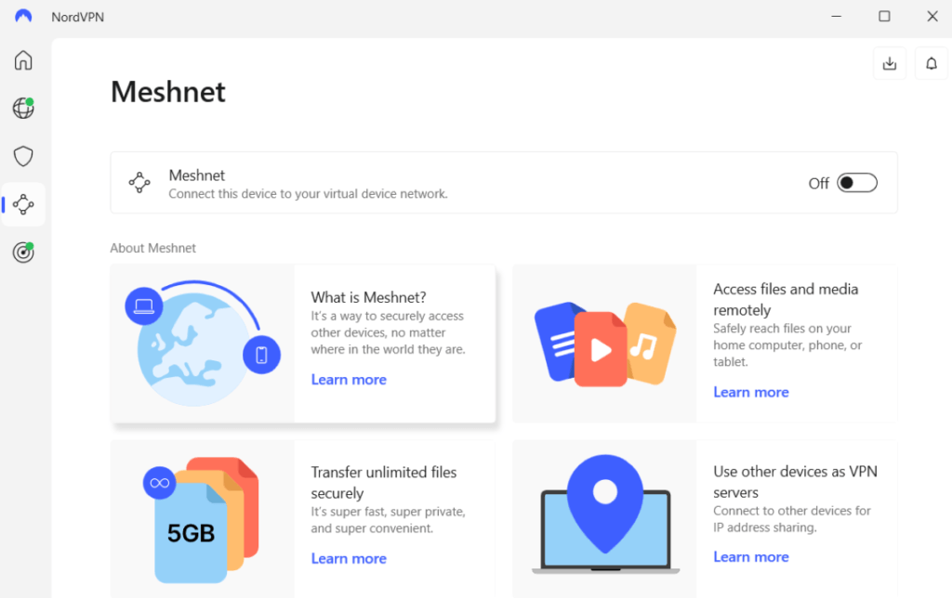Click the media files illustration
The width and height of the screenshot is (952, 598).
point(604,344)
